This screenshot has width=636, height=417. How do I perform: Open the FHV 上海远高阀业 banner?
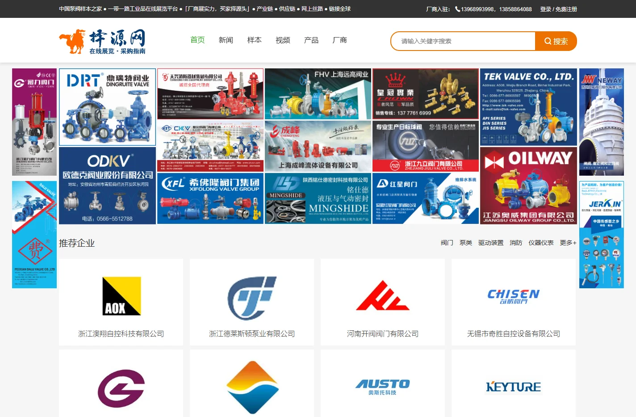coord(318,94)
